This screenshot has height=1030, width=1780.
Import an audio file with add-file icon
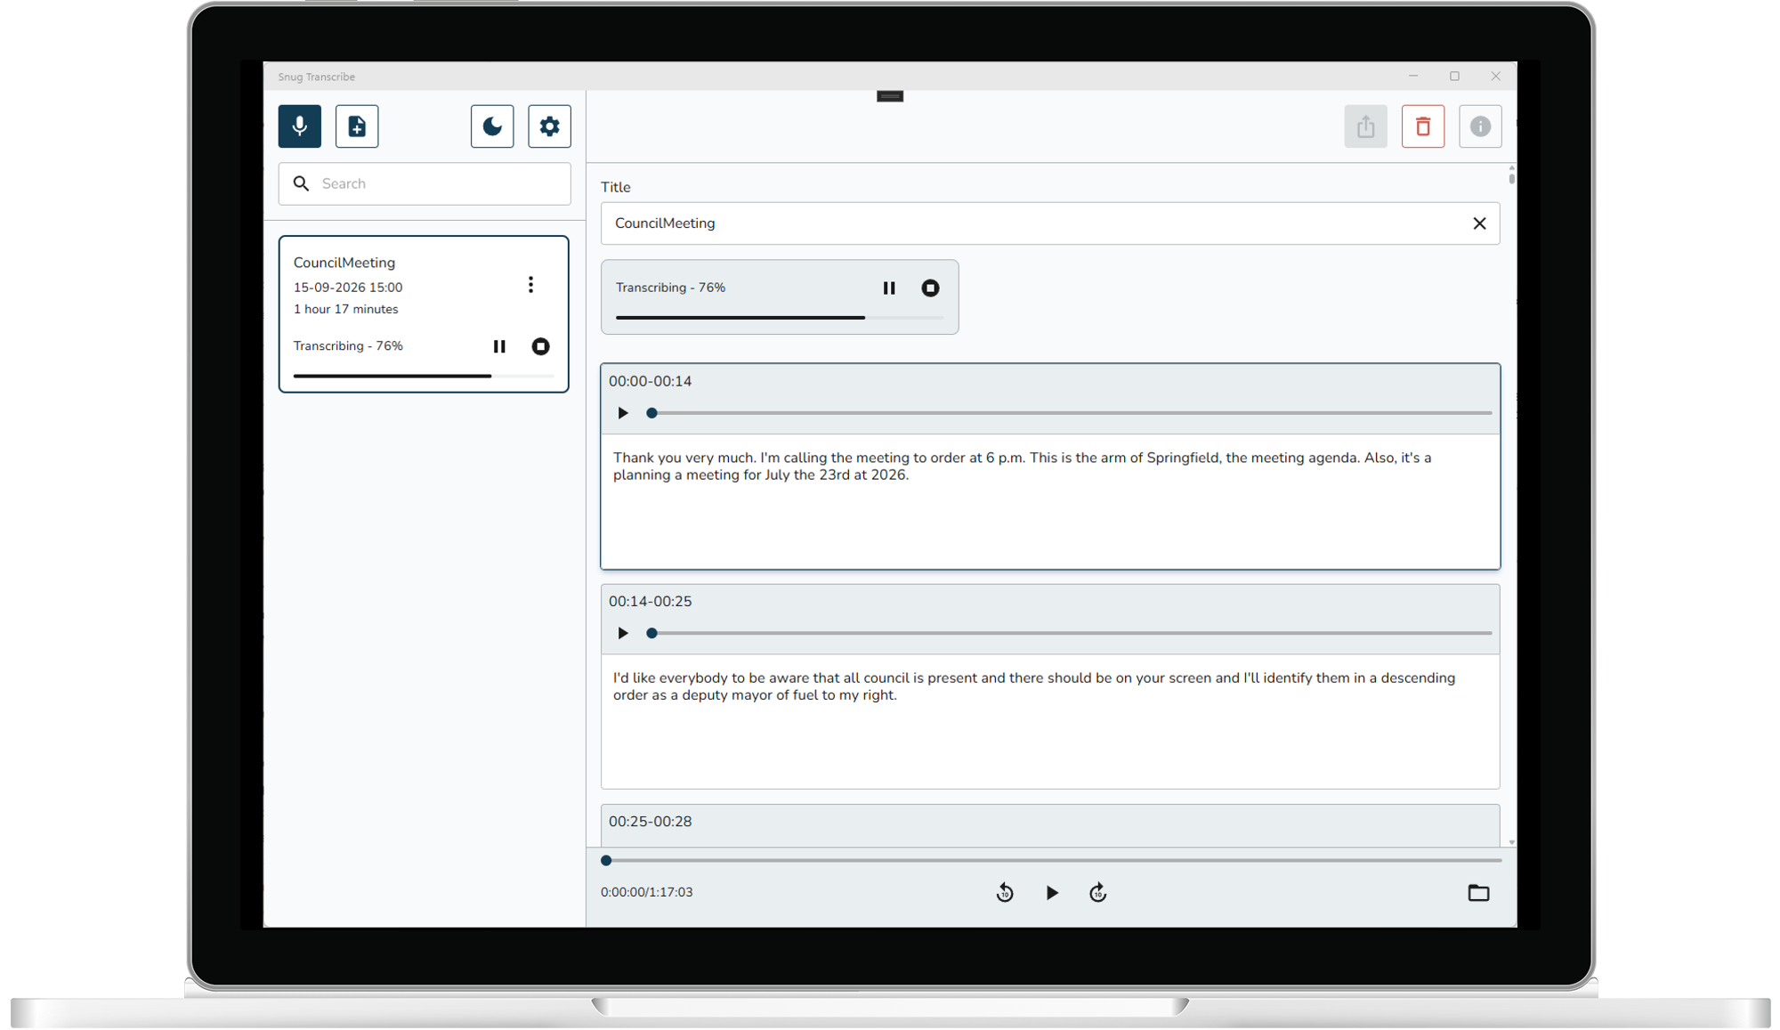(357, 126)
